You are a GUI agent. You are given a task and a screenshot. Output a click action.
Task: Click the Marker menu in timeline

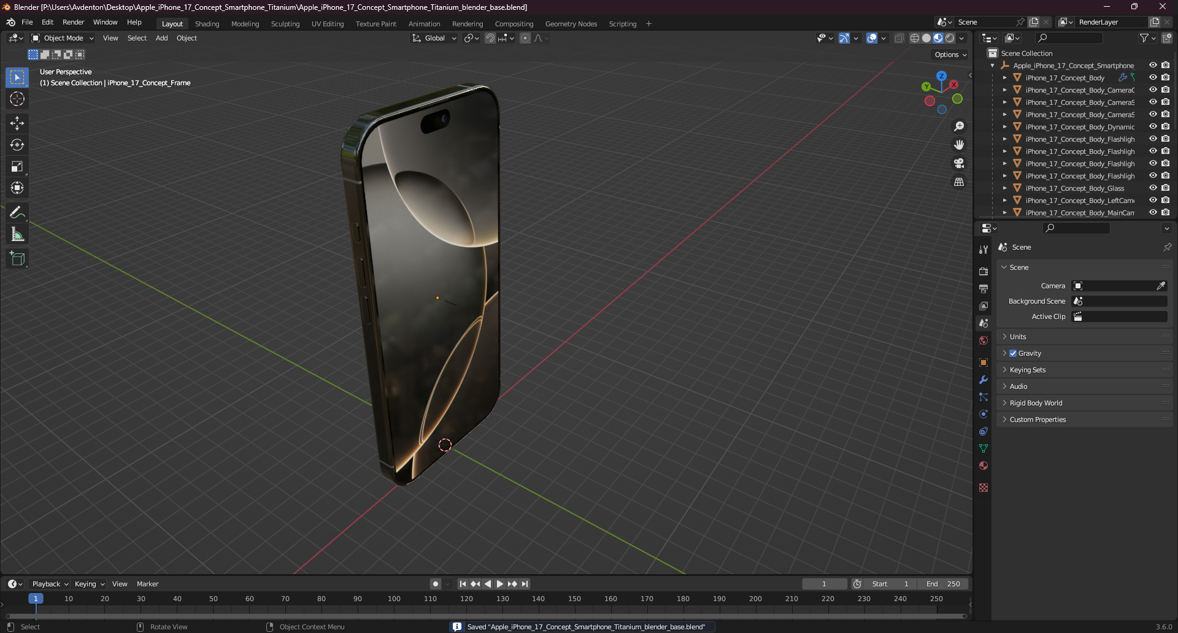tap(147, 584)
